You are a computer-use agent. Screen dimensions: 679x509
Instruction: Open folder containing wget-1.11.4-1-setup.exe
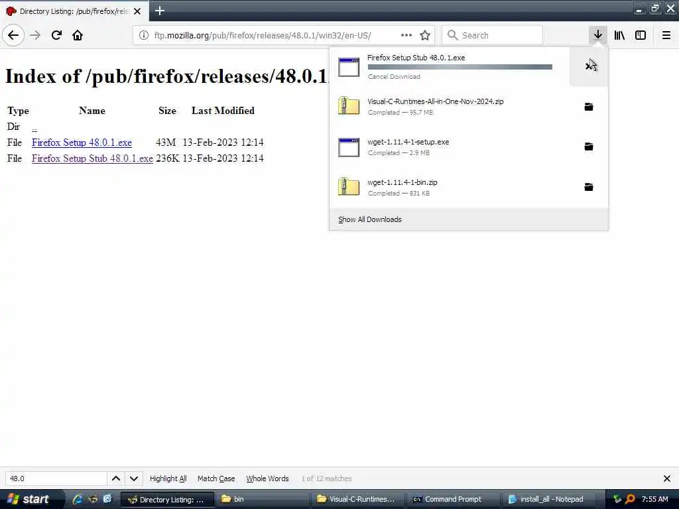tap(589, 146)
